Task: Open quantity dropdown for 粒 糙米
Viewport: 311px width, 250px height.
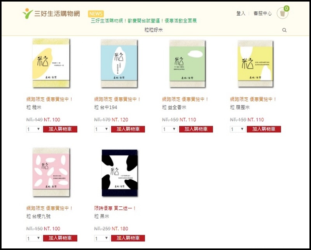Action: (x=34, y=129)
